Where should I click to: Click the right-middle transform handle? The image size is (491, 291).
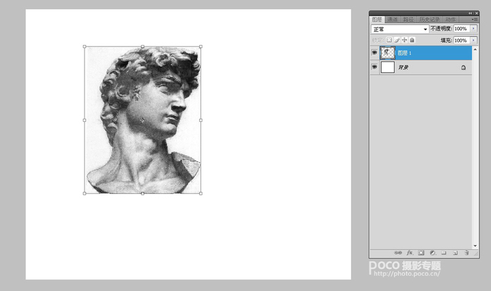(201, 120)
